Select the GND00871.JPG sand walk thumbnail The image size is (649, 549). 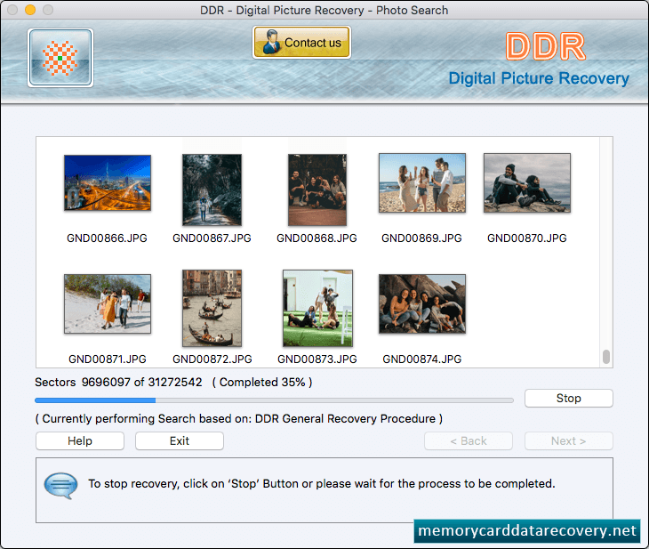[x=108, y=303]
